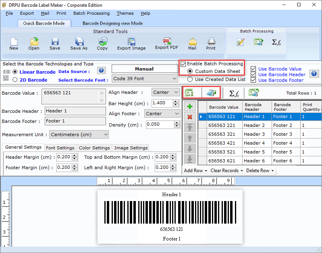Select Use Created Data List option
322x253 pixels.
coord(190,79)
